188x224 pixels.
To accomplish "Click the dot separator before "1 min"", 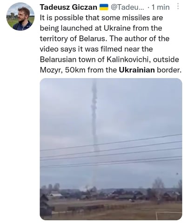I will [x=148, y=7].
